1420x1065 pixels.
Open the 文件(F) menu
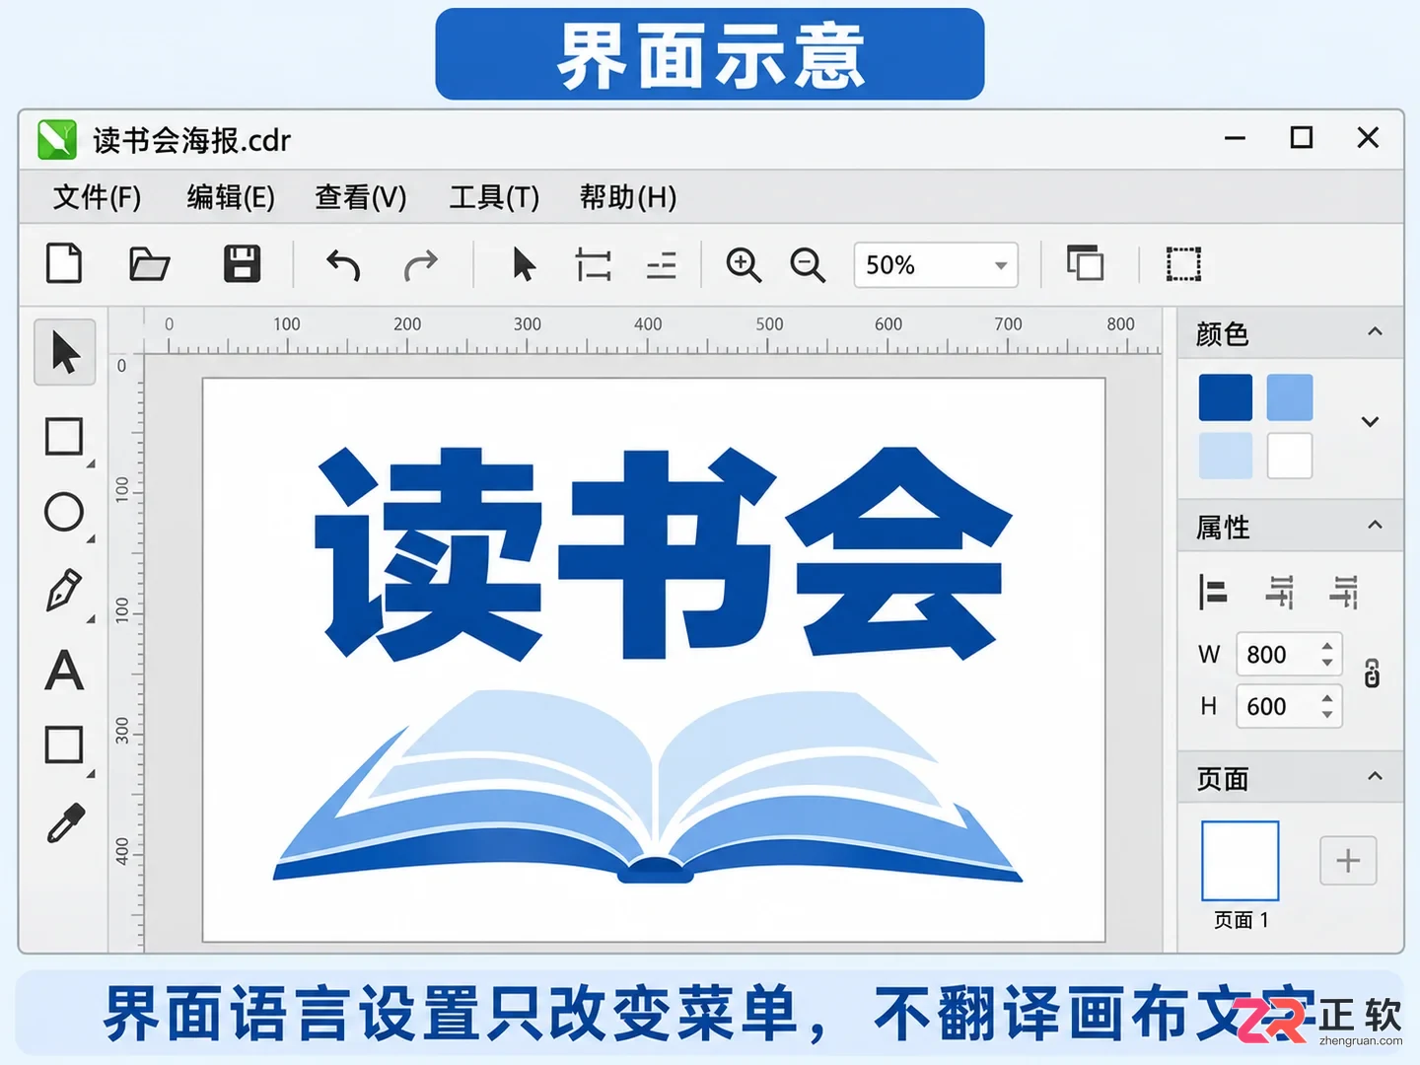click(97, 197)
